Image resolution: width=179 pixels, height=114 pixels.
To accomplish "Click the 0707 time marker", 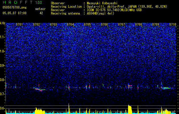I will [x=122, y=24].
